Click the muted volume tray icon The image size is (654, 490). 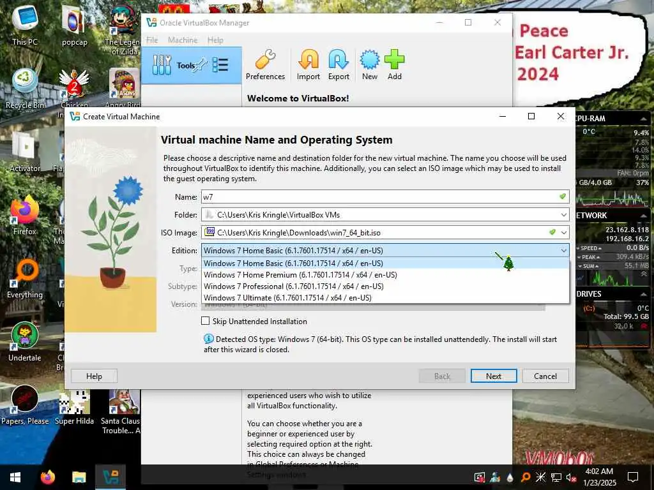pyautogui.click(x=571, y=477)
